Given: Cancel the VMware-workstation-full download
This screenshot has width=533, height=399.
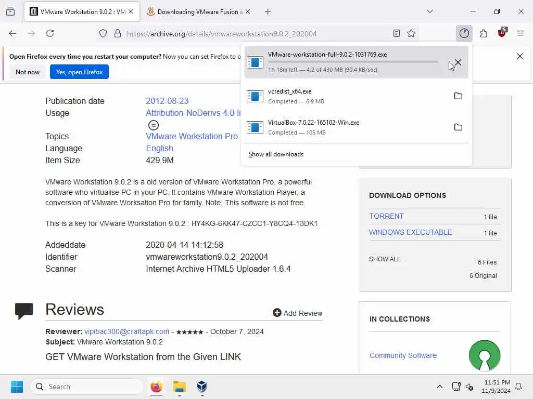Looking at the screenshot, I should tap(458, 62).
